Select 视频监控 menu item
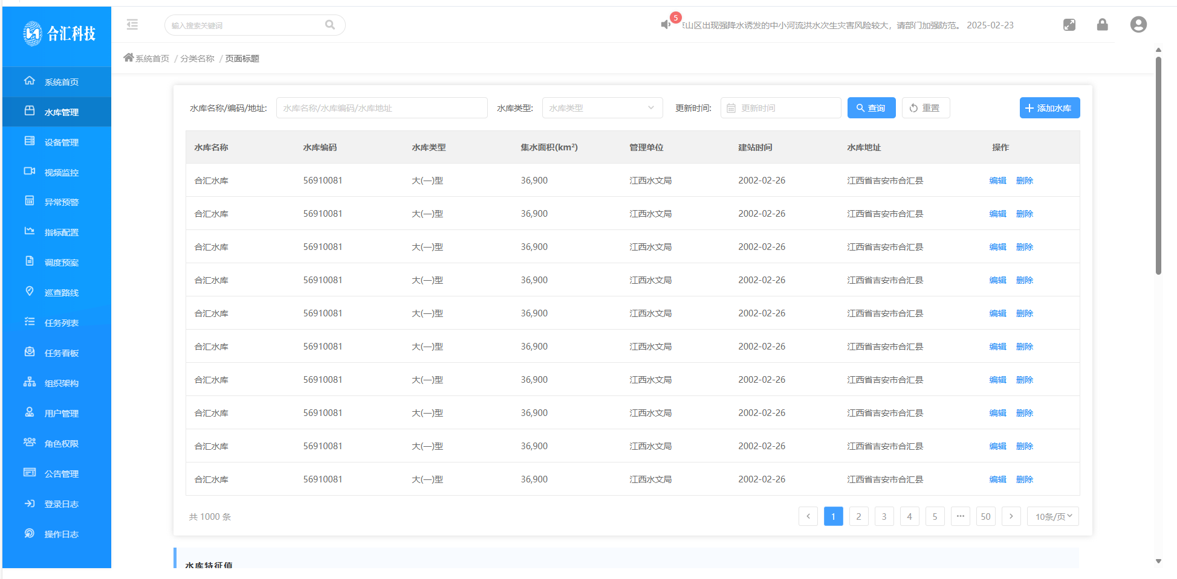Screen dimensions: 1177x579 pyautogui.click(x=61, y=173)
